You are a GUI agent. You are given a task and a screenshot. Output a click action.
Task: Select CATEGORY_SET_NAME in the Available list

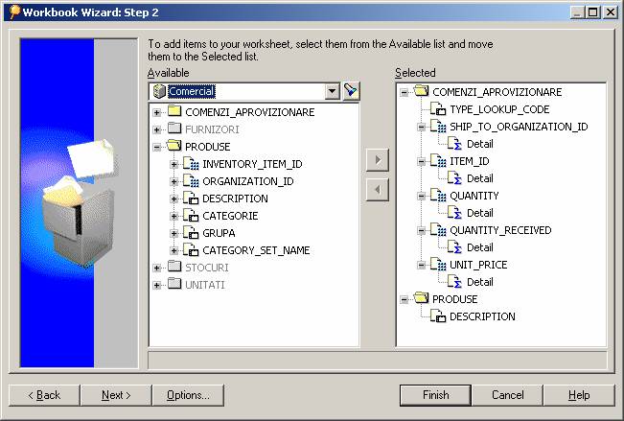click(255, 250)
